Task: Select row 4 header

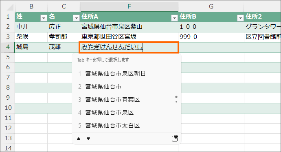Action: pos(8,47)
